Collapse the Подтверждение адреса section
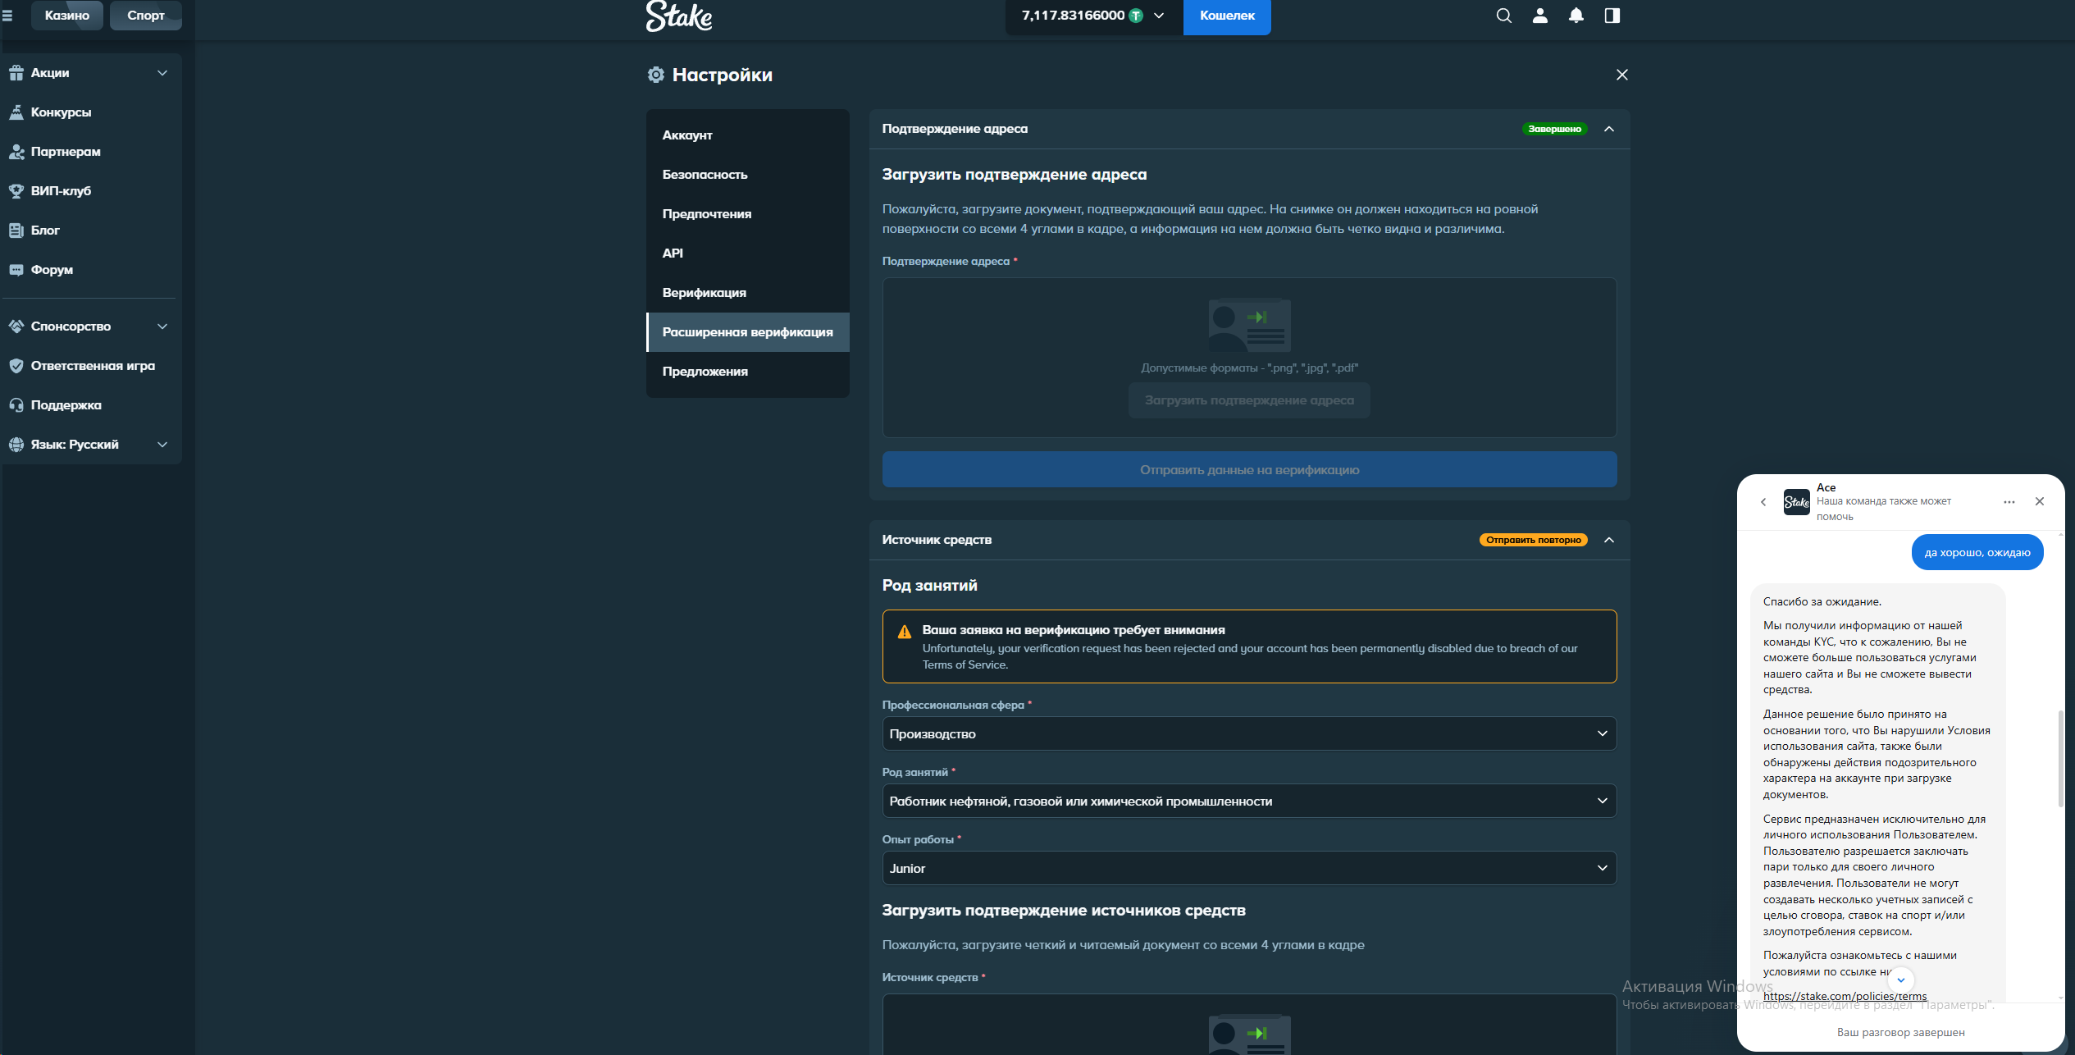The width and height of the screenshot is (2075, 1055). pyautogui.click(x=1609, y=129)
